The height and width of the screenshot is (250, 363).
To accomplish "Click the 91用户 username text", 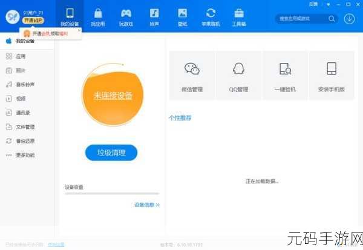I will point(33,13).
